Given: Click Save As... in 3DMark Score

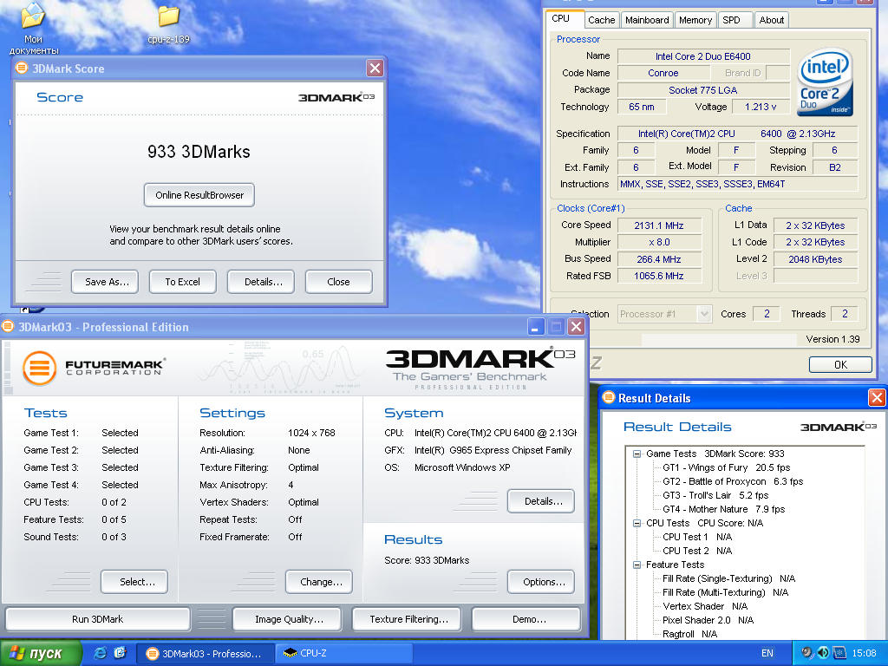Looking at the screenshot, I should click(x=107, y=282).
